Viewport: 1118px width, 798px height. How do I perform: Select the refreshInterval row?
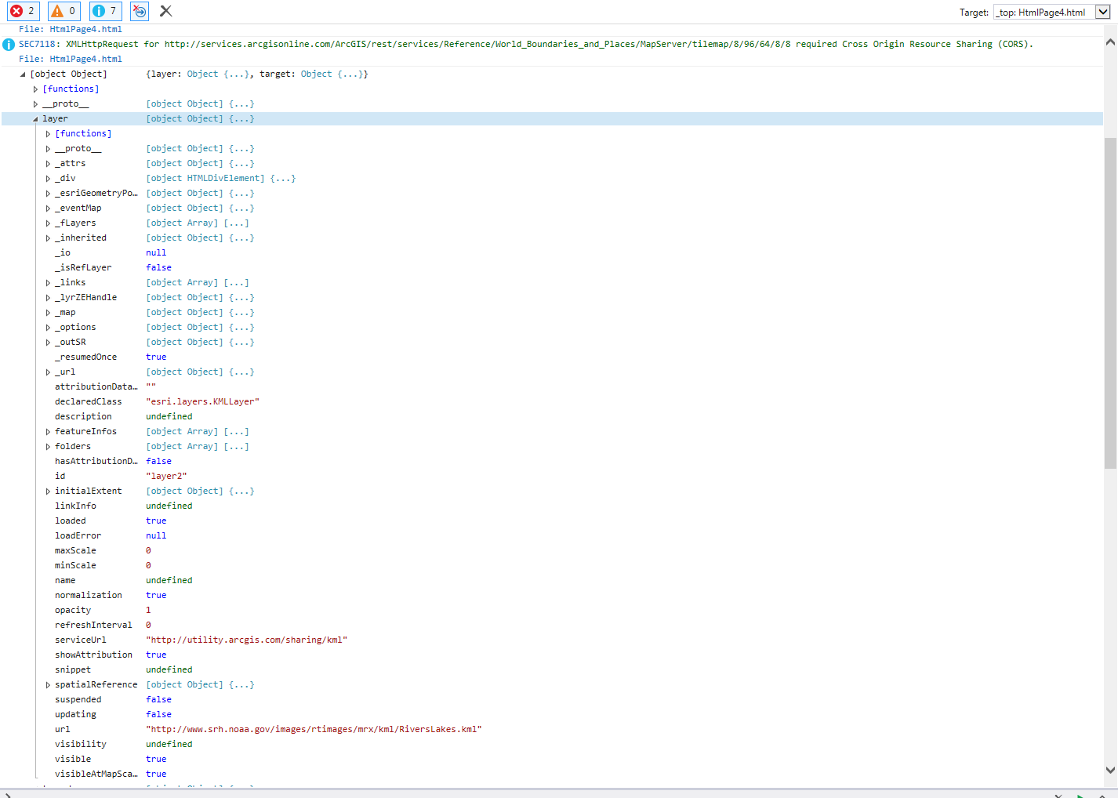click(x=552, y=625)
